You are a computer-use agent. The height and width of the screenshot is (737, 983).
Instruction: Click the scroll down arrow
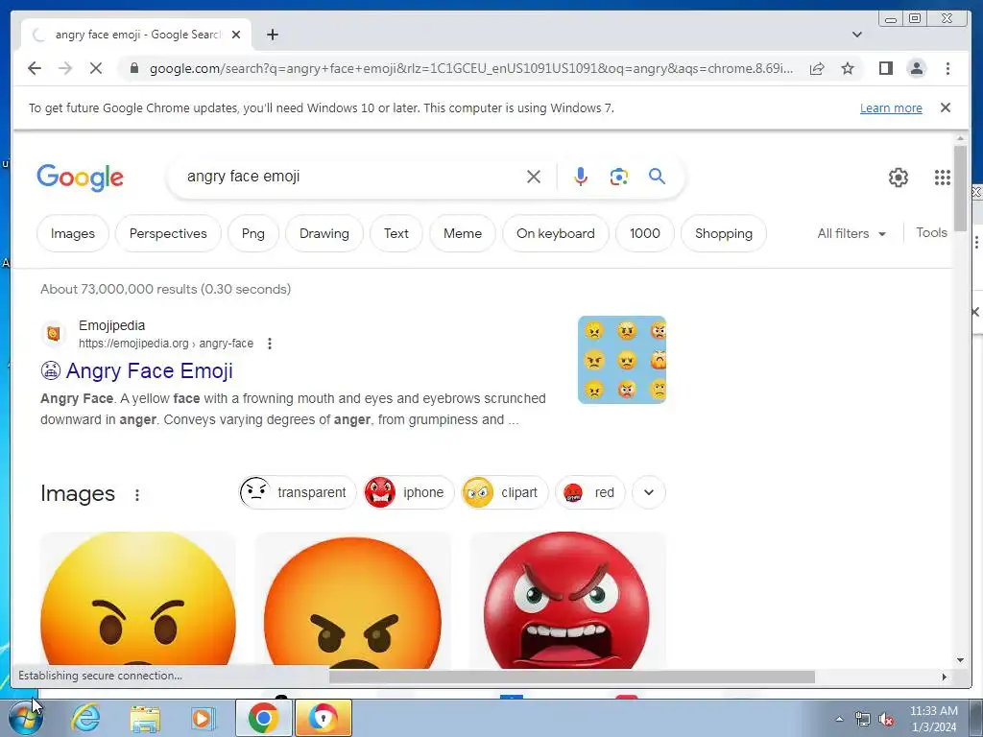(x=960, y=660)
